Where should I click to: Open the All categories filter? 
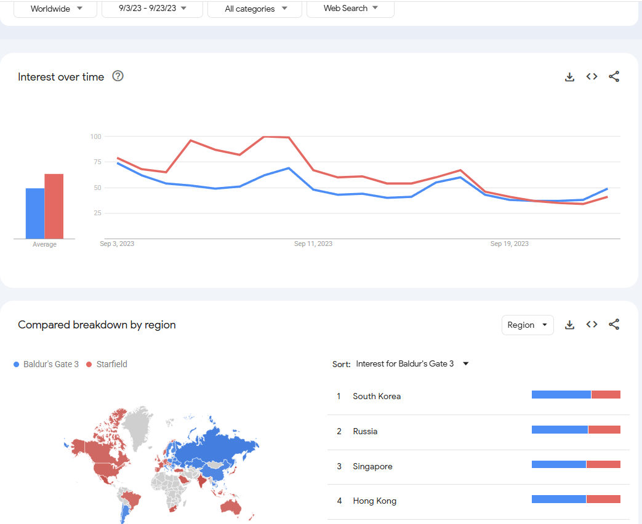(x=255, y=9)
